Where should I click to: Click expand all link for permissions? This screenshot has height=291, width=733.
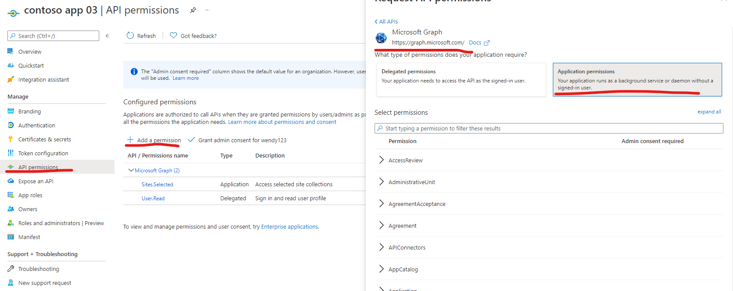point(709,112)
